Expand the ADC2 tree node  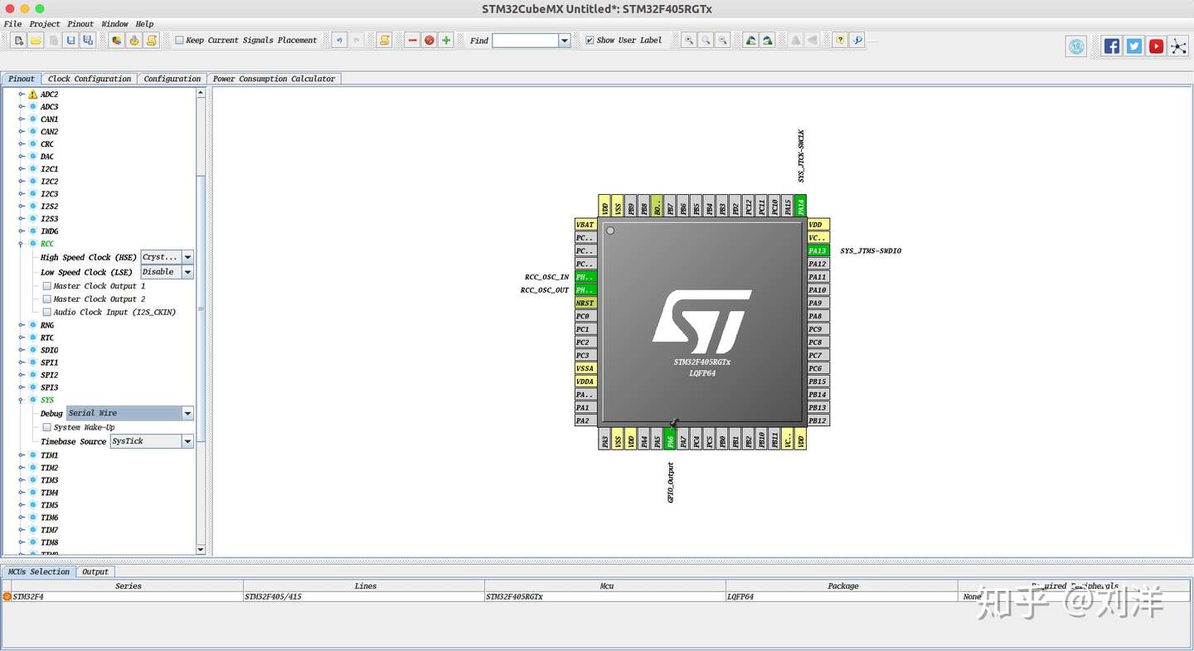click(22, 95)
